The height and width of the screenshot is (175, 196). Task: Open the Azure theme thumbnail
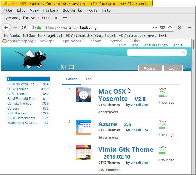[x=83, y=127]
